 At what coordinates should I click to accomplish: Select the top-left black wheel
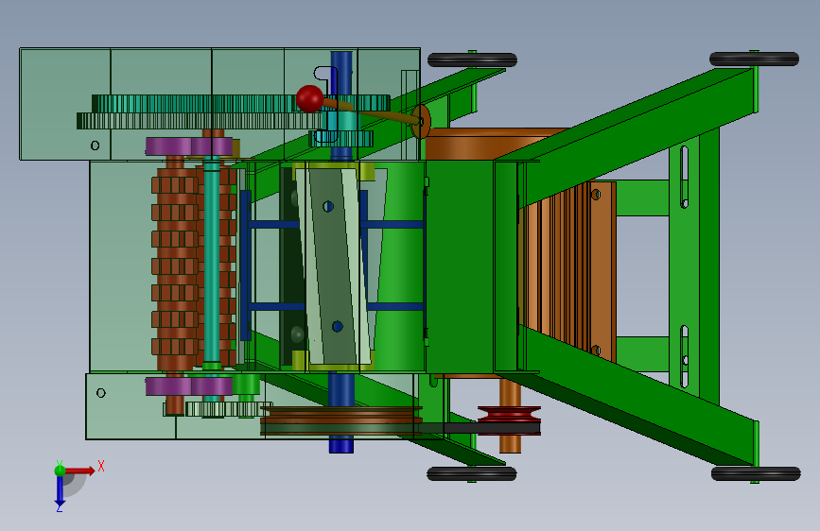tap(472, 60)
